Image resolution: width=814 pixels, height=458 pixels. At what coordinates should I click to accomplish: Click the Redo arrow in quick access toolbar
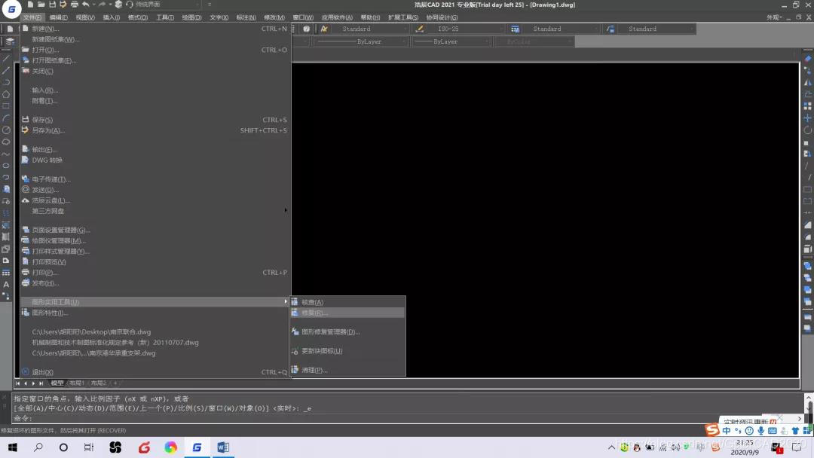point(102,5)
